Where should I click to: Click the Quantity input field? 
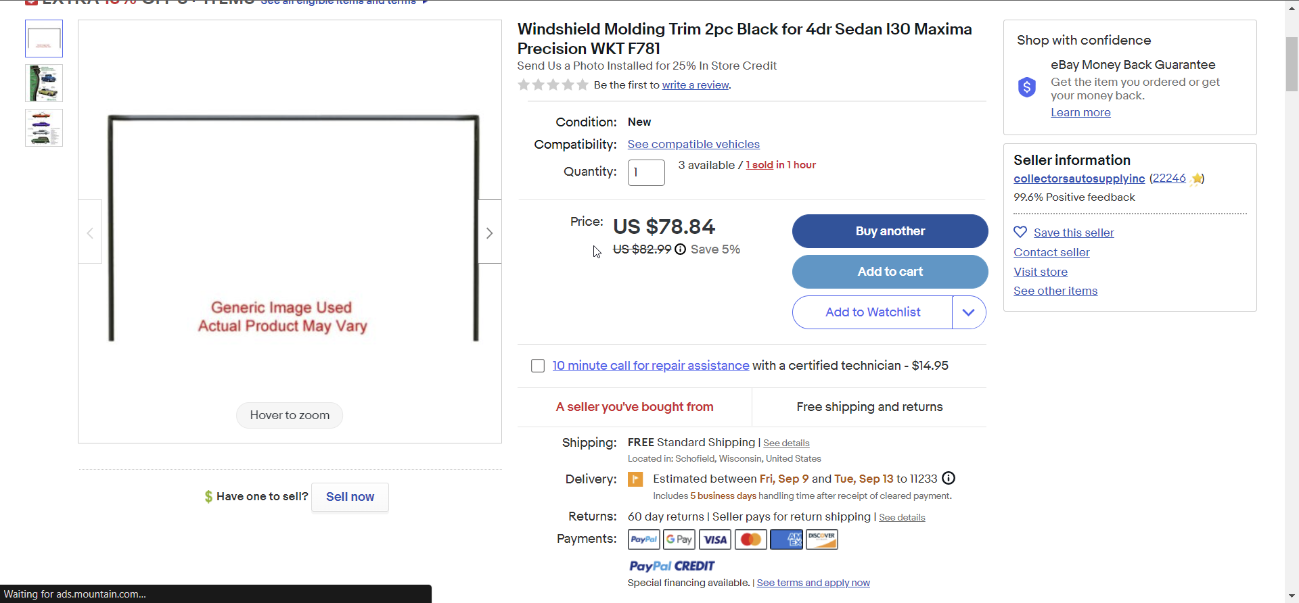pyautogui.click(x=646, y=172)
